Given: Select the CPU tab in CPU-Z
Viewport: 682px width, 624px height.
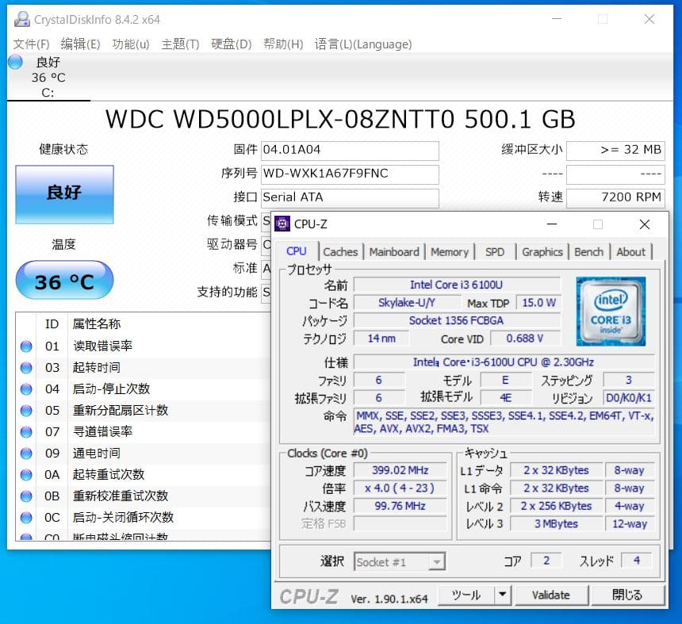Looking at the screenshot, I should (297, 251).
